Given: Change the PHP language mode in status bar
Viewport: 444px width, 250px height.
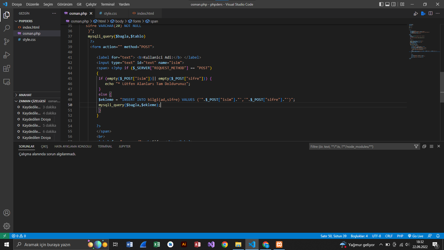Looking at the screenshot, I should coord(400,236).
